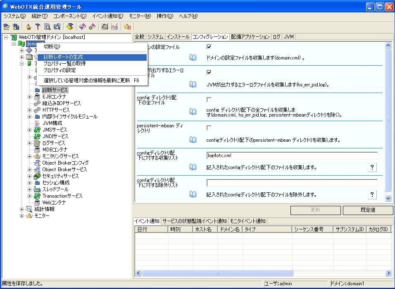
Task: Click the padlock icon for セキュリティサービス
Action: (x=37, y=176)
